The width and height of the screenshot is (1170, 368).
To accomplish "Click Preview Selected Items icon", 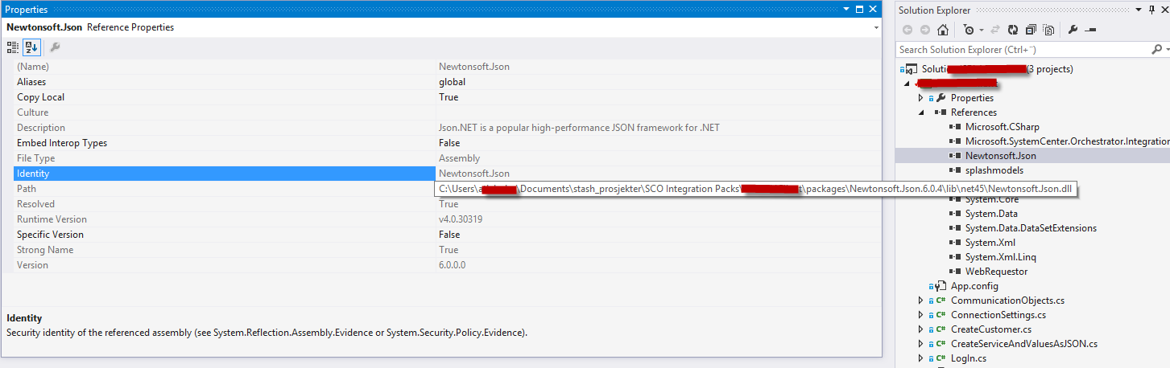I will [1090, 30].
